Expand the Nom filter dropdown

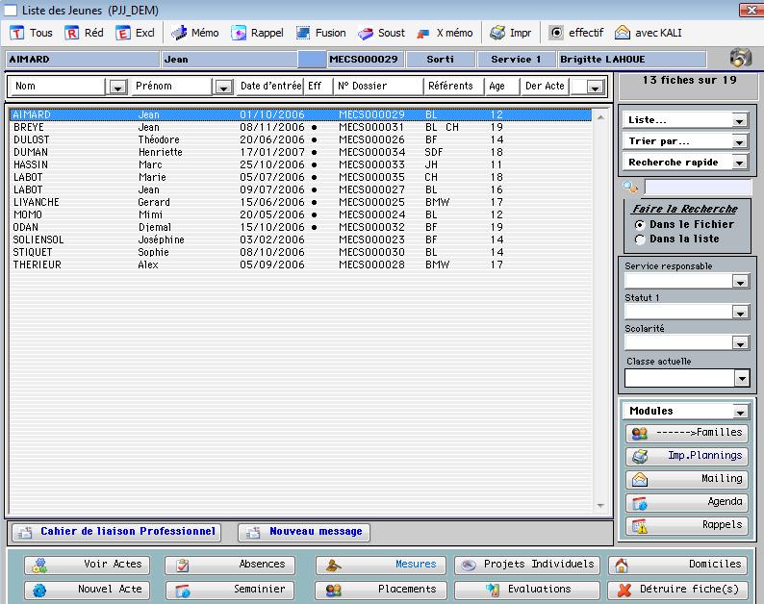pos(117,88)
